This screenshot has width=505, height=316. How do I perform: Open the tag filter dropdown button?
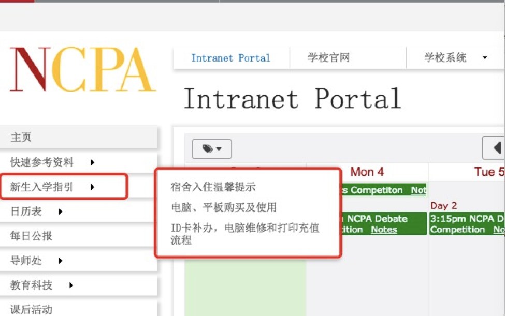[x=212, y=149]
